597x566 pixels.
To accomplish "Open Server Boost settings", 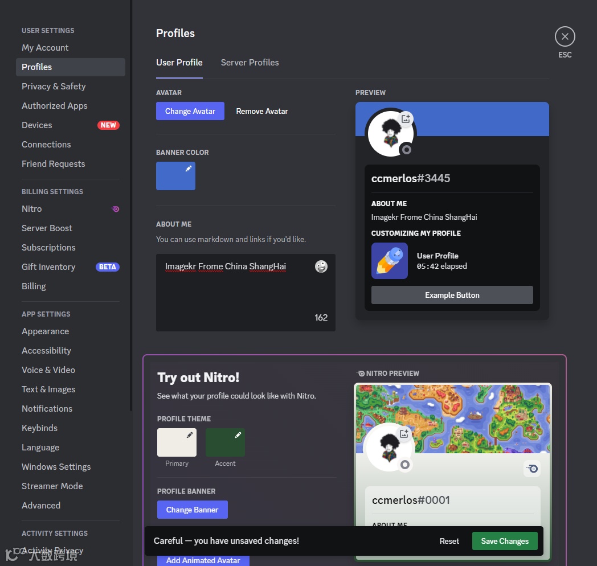I will [71, 228].
